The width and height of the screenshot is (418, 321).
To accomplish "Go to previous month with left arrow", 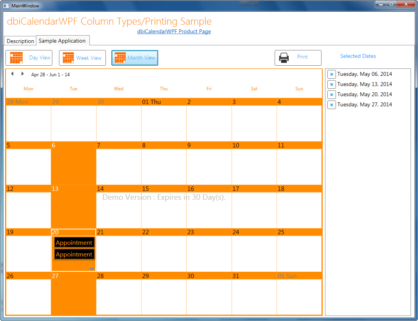I will (12, 74).
